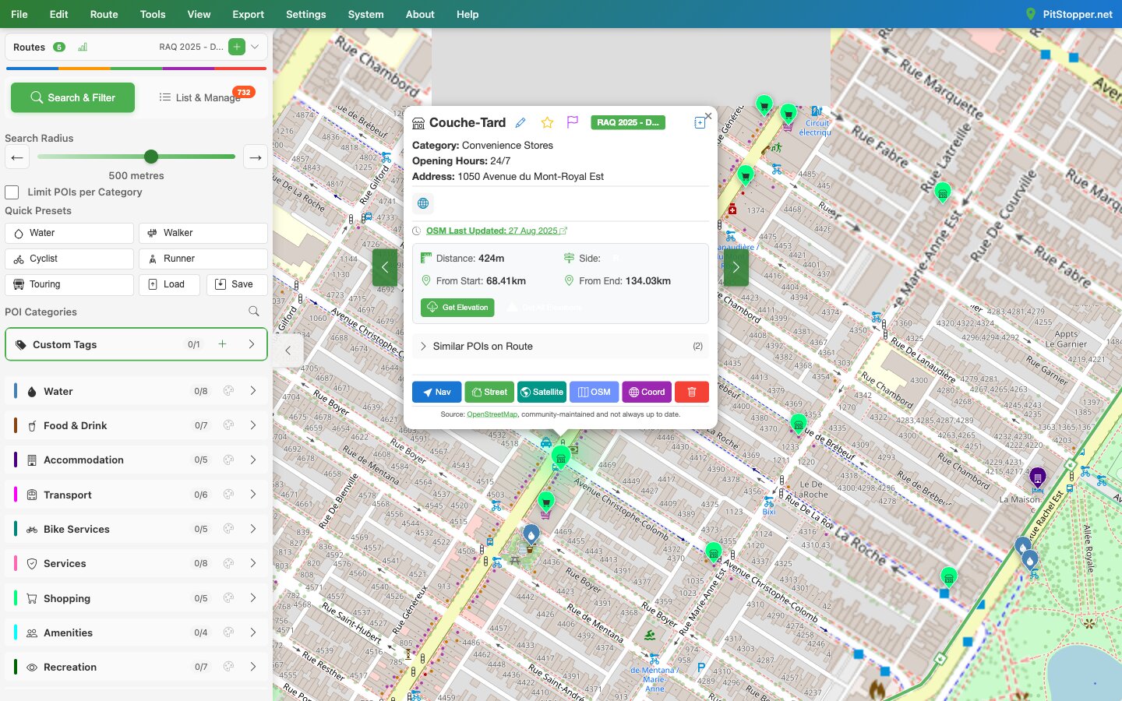The image size is (1122, 701).
Task: Open the Export menu
Action: pos(249,14)
